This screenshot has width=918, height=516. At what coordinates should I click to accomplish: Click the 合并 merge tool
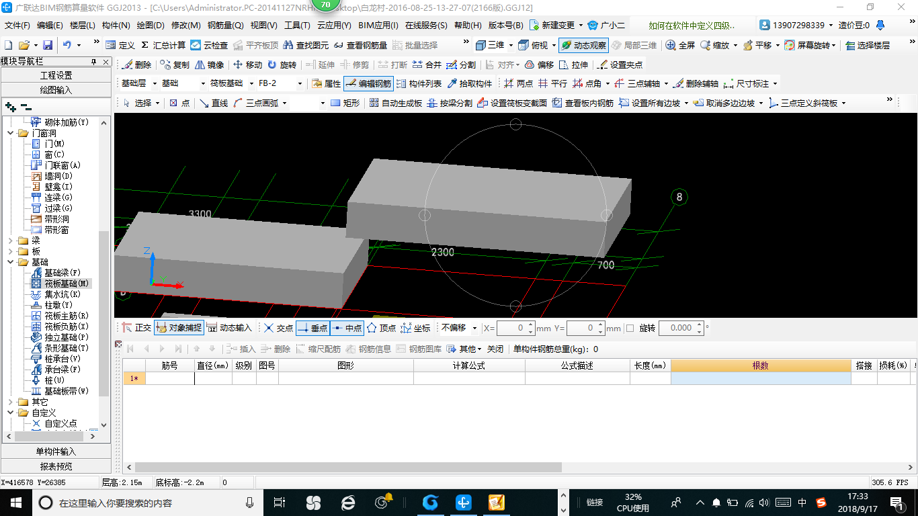click(427, 65)
